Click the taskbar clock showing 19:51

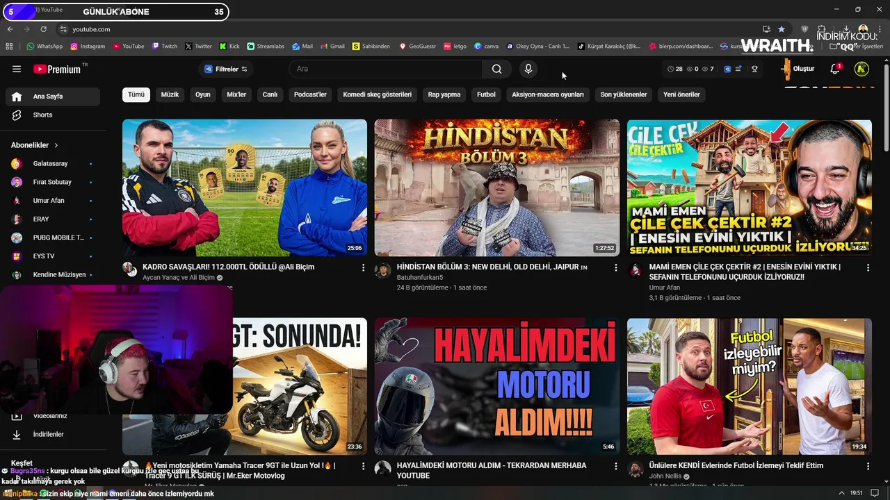pyautogui.click(x=857, y=493)
